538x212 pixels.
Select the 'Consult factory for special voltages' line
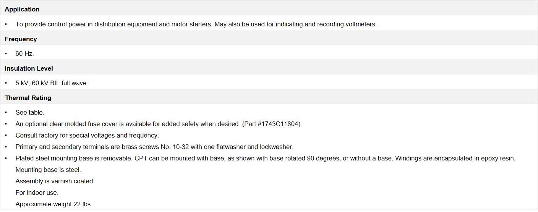click(x=87, y=135)
